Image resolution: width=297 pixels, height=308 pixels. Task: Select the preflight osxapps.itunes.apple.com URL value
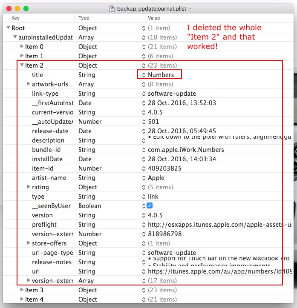pyautogui.click(x=220, y=225)
